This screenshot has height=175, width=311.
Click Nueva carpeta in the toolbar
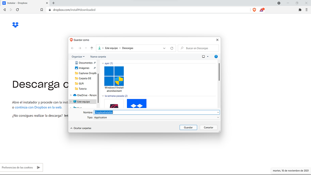(x=98, y=57)
